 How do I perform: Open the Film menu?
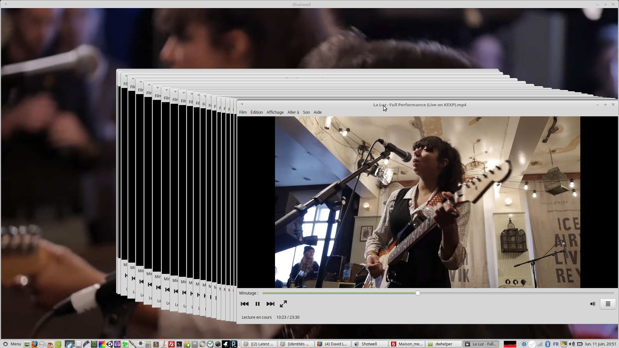[243, 112]
